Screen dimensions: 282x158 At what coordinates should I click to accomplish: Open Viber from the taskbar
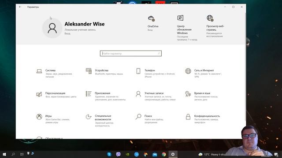click(119, 154)
